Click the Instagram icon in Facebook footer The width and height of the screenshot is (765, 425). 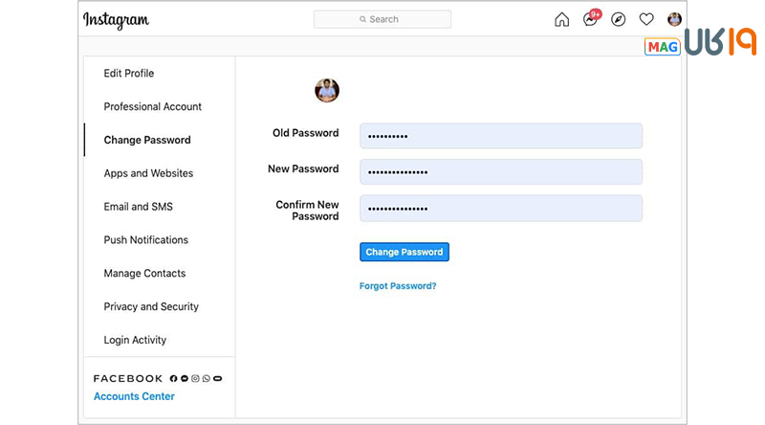[x=195, y=379]
